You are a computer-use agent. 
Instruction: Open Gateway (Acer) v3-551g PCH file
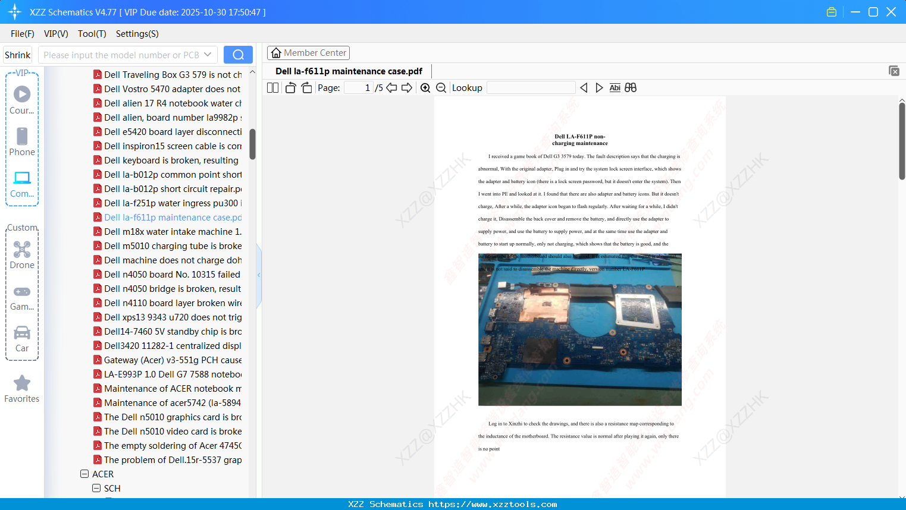click(x=168, y=360)
